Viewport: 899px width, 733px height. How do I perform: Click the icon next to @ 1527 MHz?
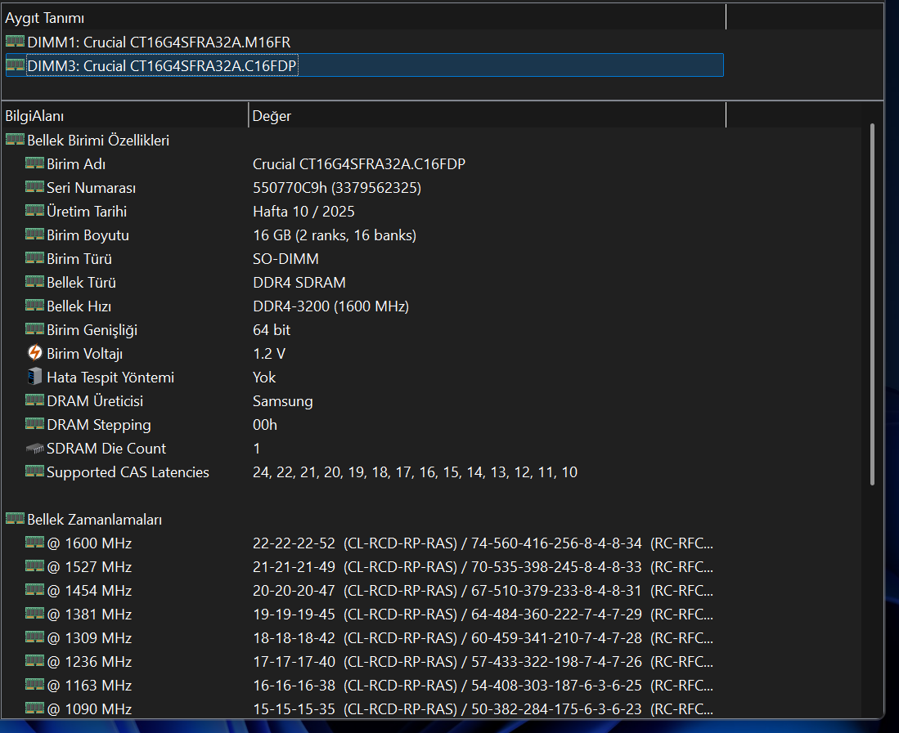[34, 565]
